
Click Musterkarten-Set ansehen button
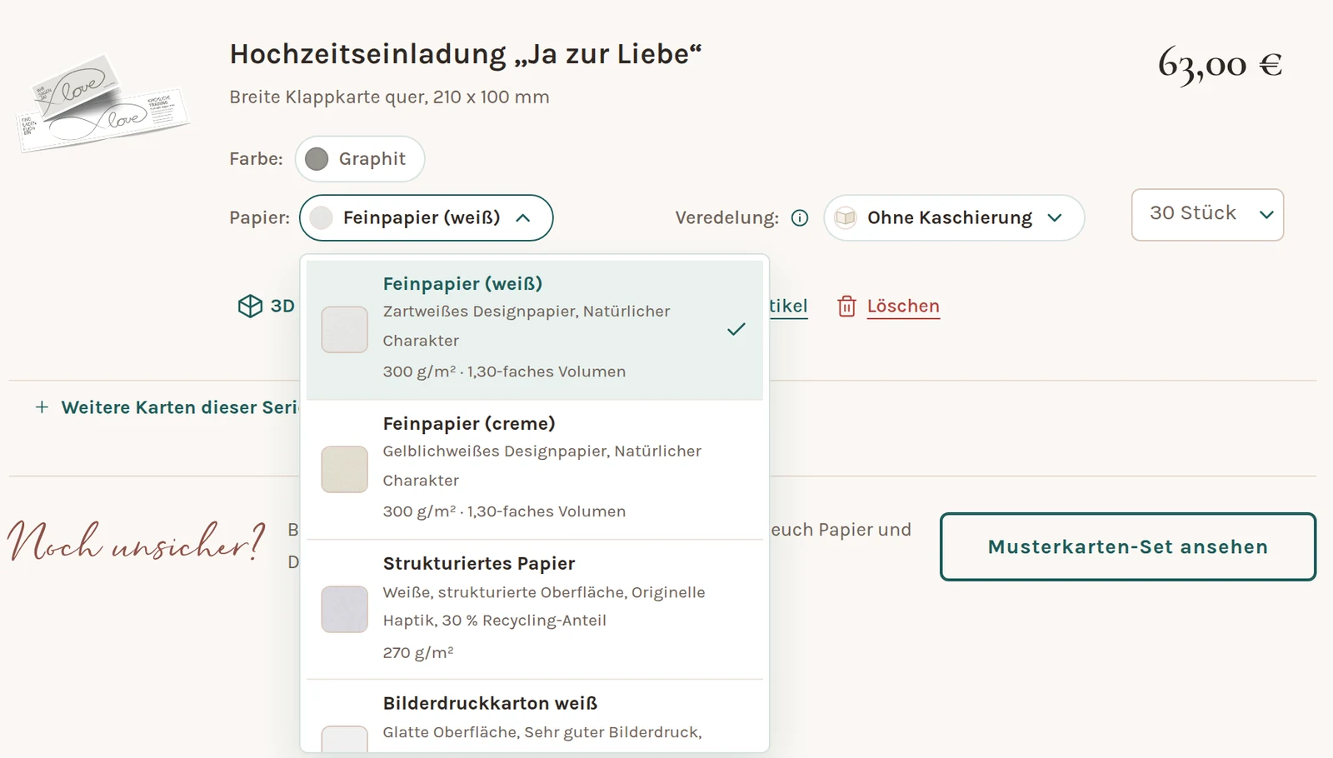point(1128,546)
